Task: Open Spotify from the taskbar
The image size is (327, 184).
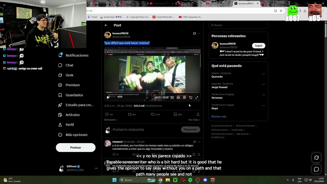Action: pos(190,180)
